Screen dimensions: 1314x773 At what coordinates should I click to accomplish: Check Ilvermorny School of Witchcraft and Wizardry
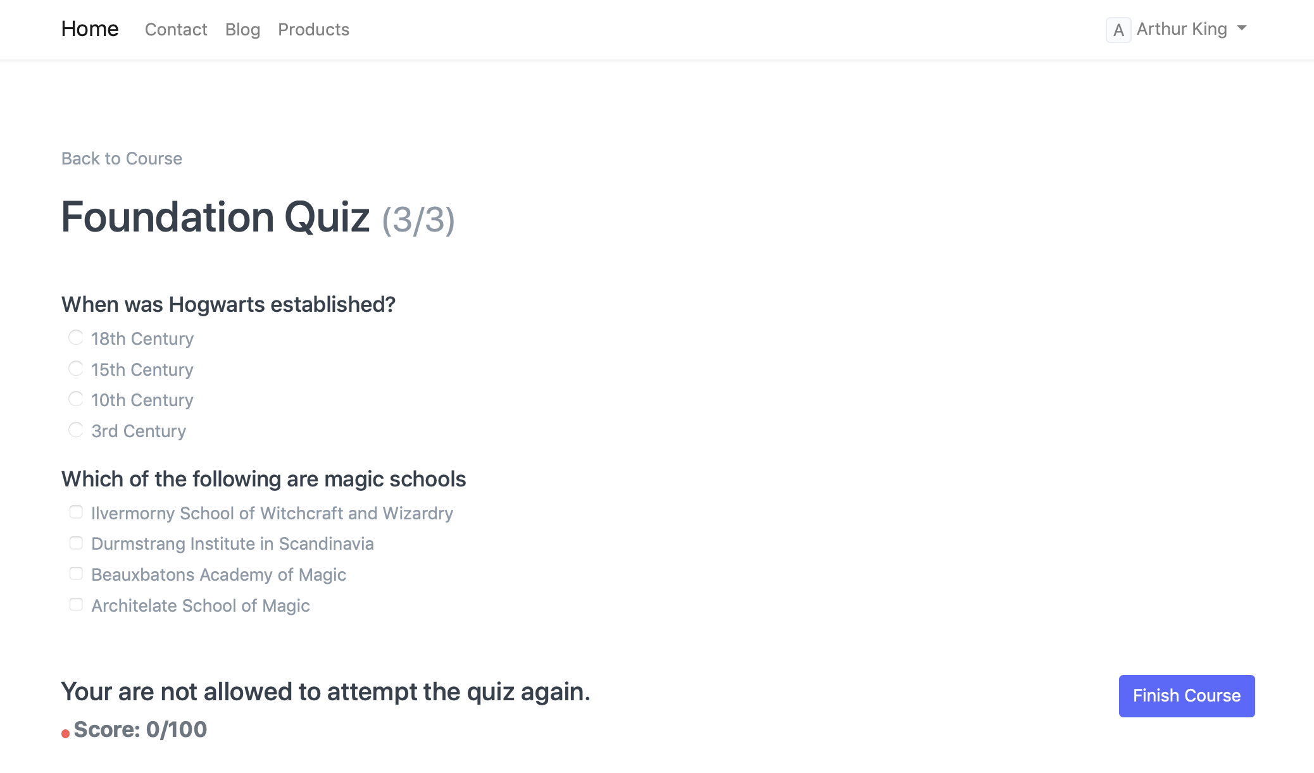76,512
